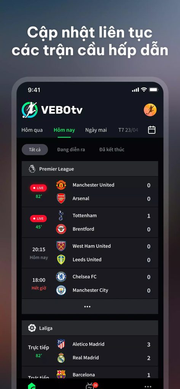Open the more options dots in bottom bar
The image size is (180, 389).
point(148,386)
